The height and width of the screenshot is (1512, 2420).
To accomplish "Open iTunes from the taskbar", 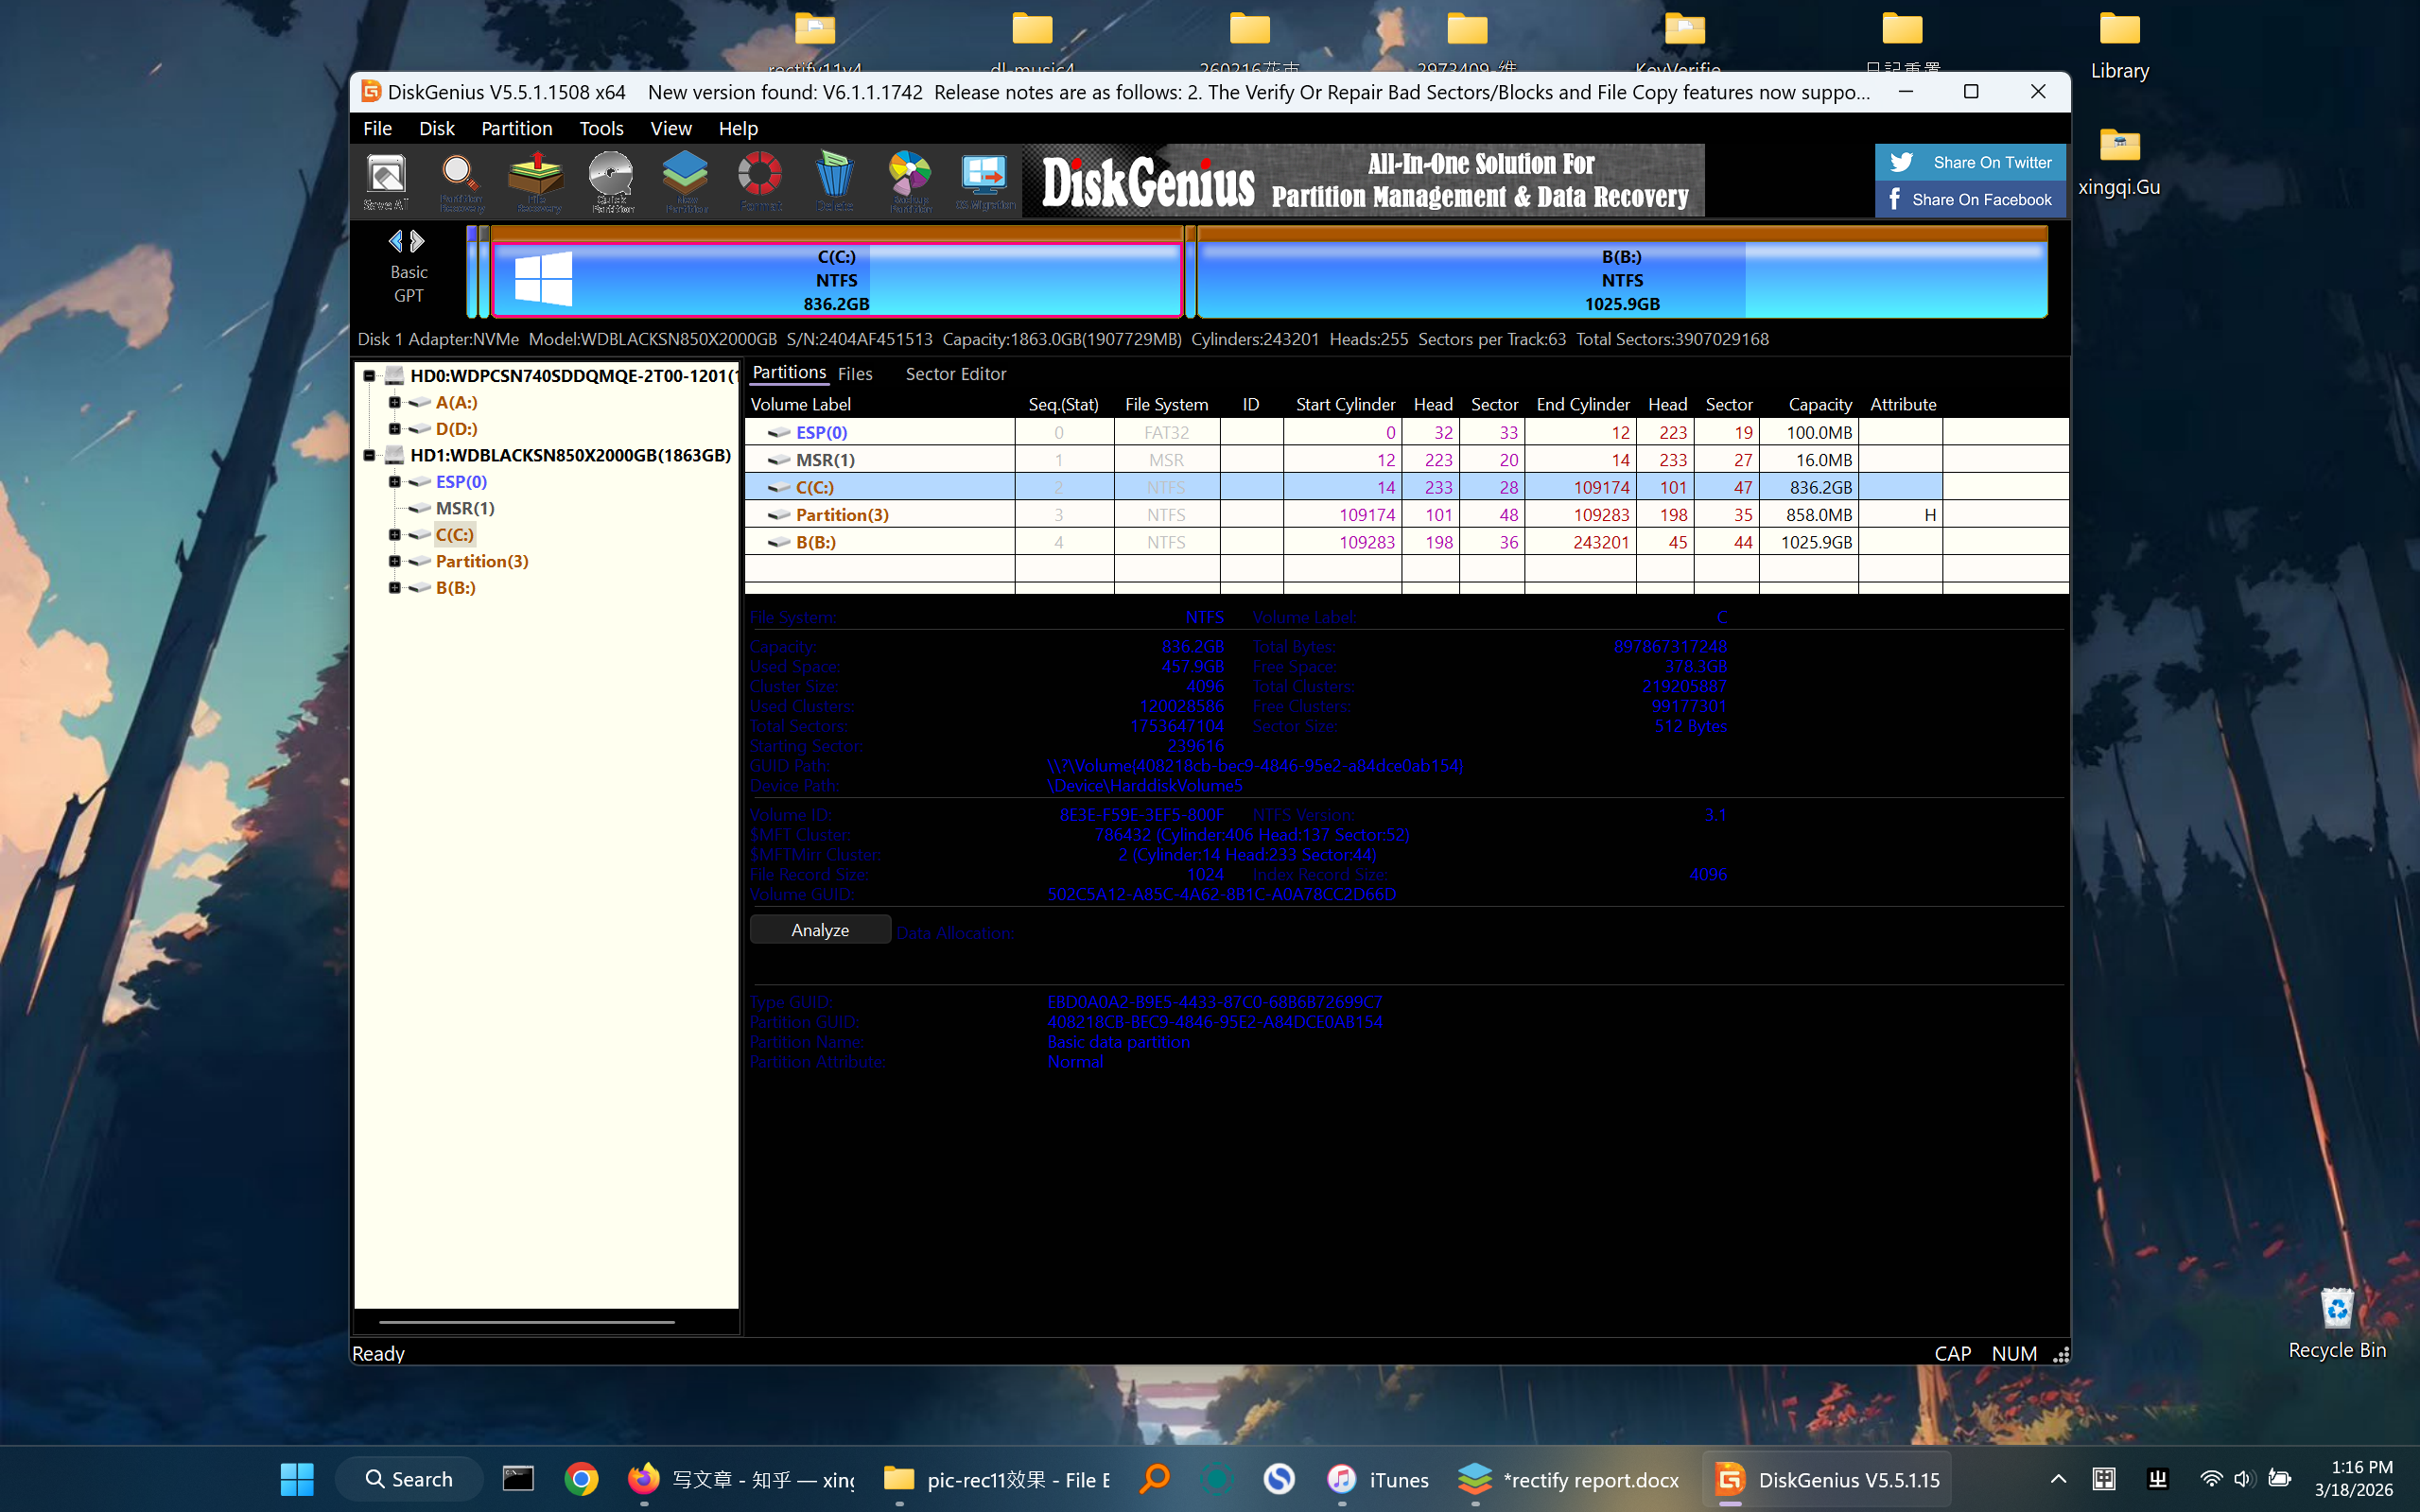I will tap(1378, 1478).
